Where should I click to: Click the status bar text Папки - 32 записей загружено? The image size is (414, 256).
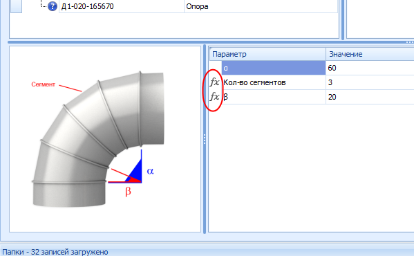55,252
